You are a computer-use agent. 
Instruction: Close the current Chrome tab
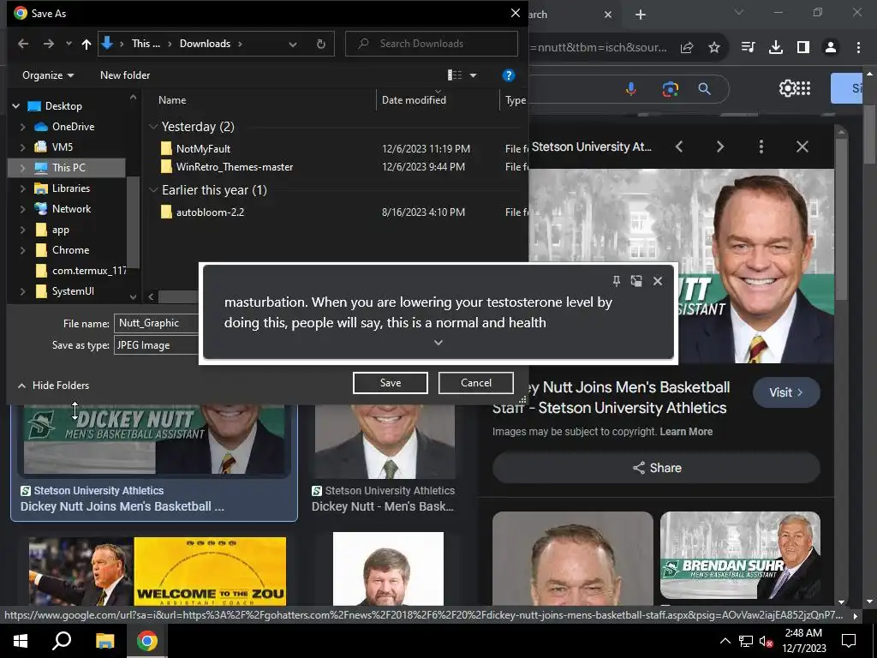[x=608, y=15]
